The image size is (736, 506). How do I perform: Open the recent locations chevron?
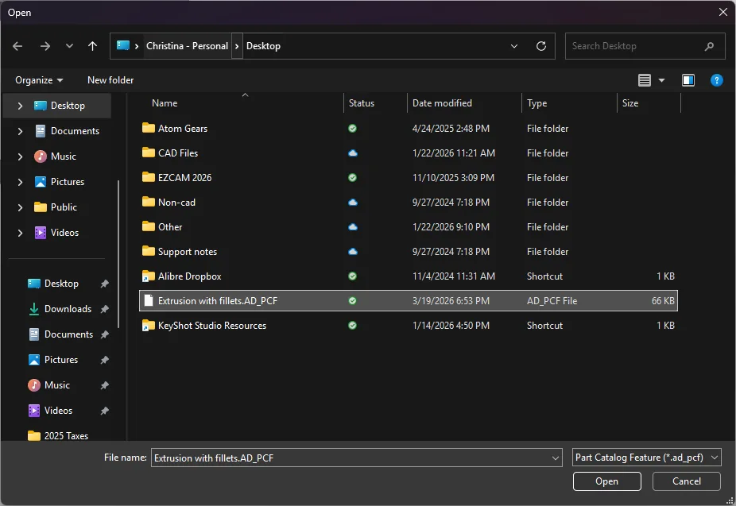point(69,46)
